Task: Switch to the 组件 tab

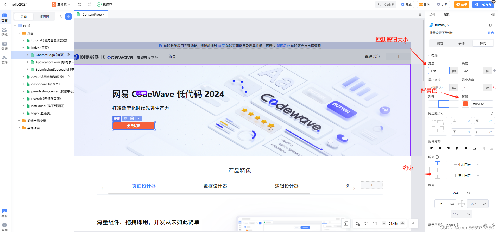Action: 432,15
